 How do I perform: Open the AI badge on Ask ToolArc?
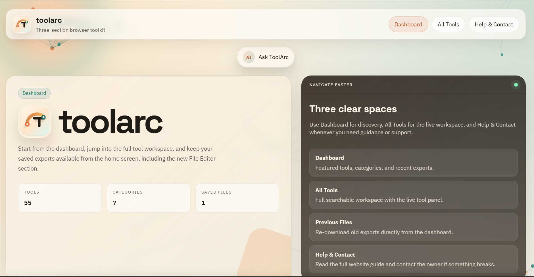point(249,57)
